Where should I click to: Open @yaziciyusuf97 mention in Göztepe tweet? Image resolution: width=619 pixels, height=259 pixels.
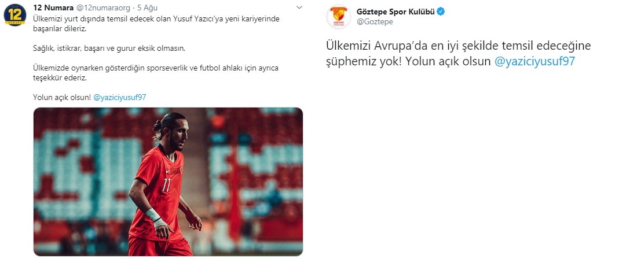tap(534, 61)
